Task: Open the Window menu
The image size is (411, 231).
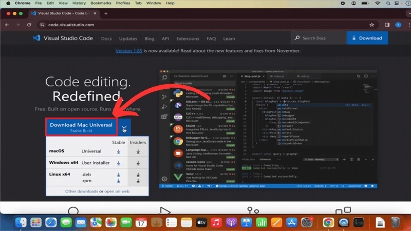Action: click(x=154, y=3)
